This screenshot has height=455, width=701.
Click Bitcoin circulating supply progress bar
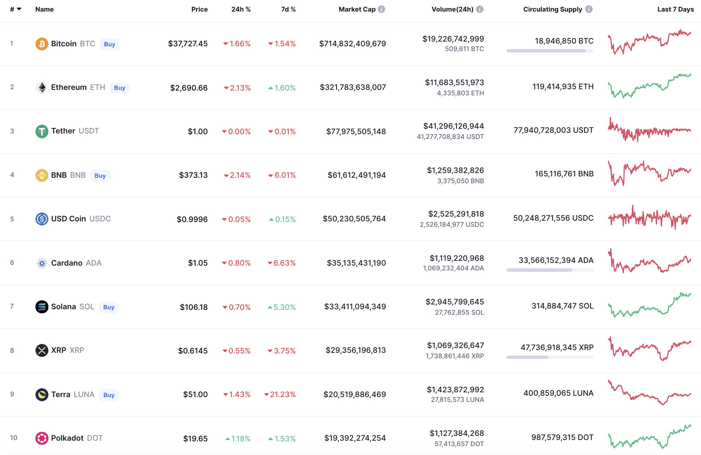[x=550, y=51]
